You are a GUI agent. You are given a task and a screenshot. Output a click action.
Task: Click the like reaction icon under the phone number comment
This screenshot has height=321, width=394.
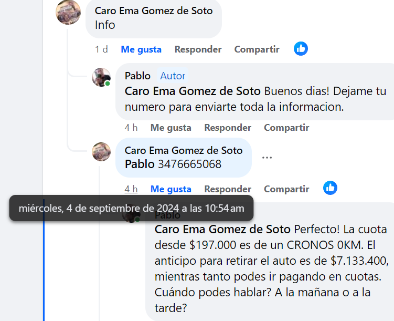pos(330,188)
